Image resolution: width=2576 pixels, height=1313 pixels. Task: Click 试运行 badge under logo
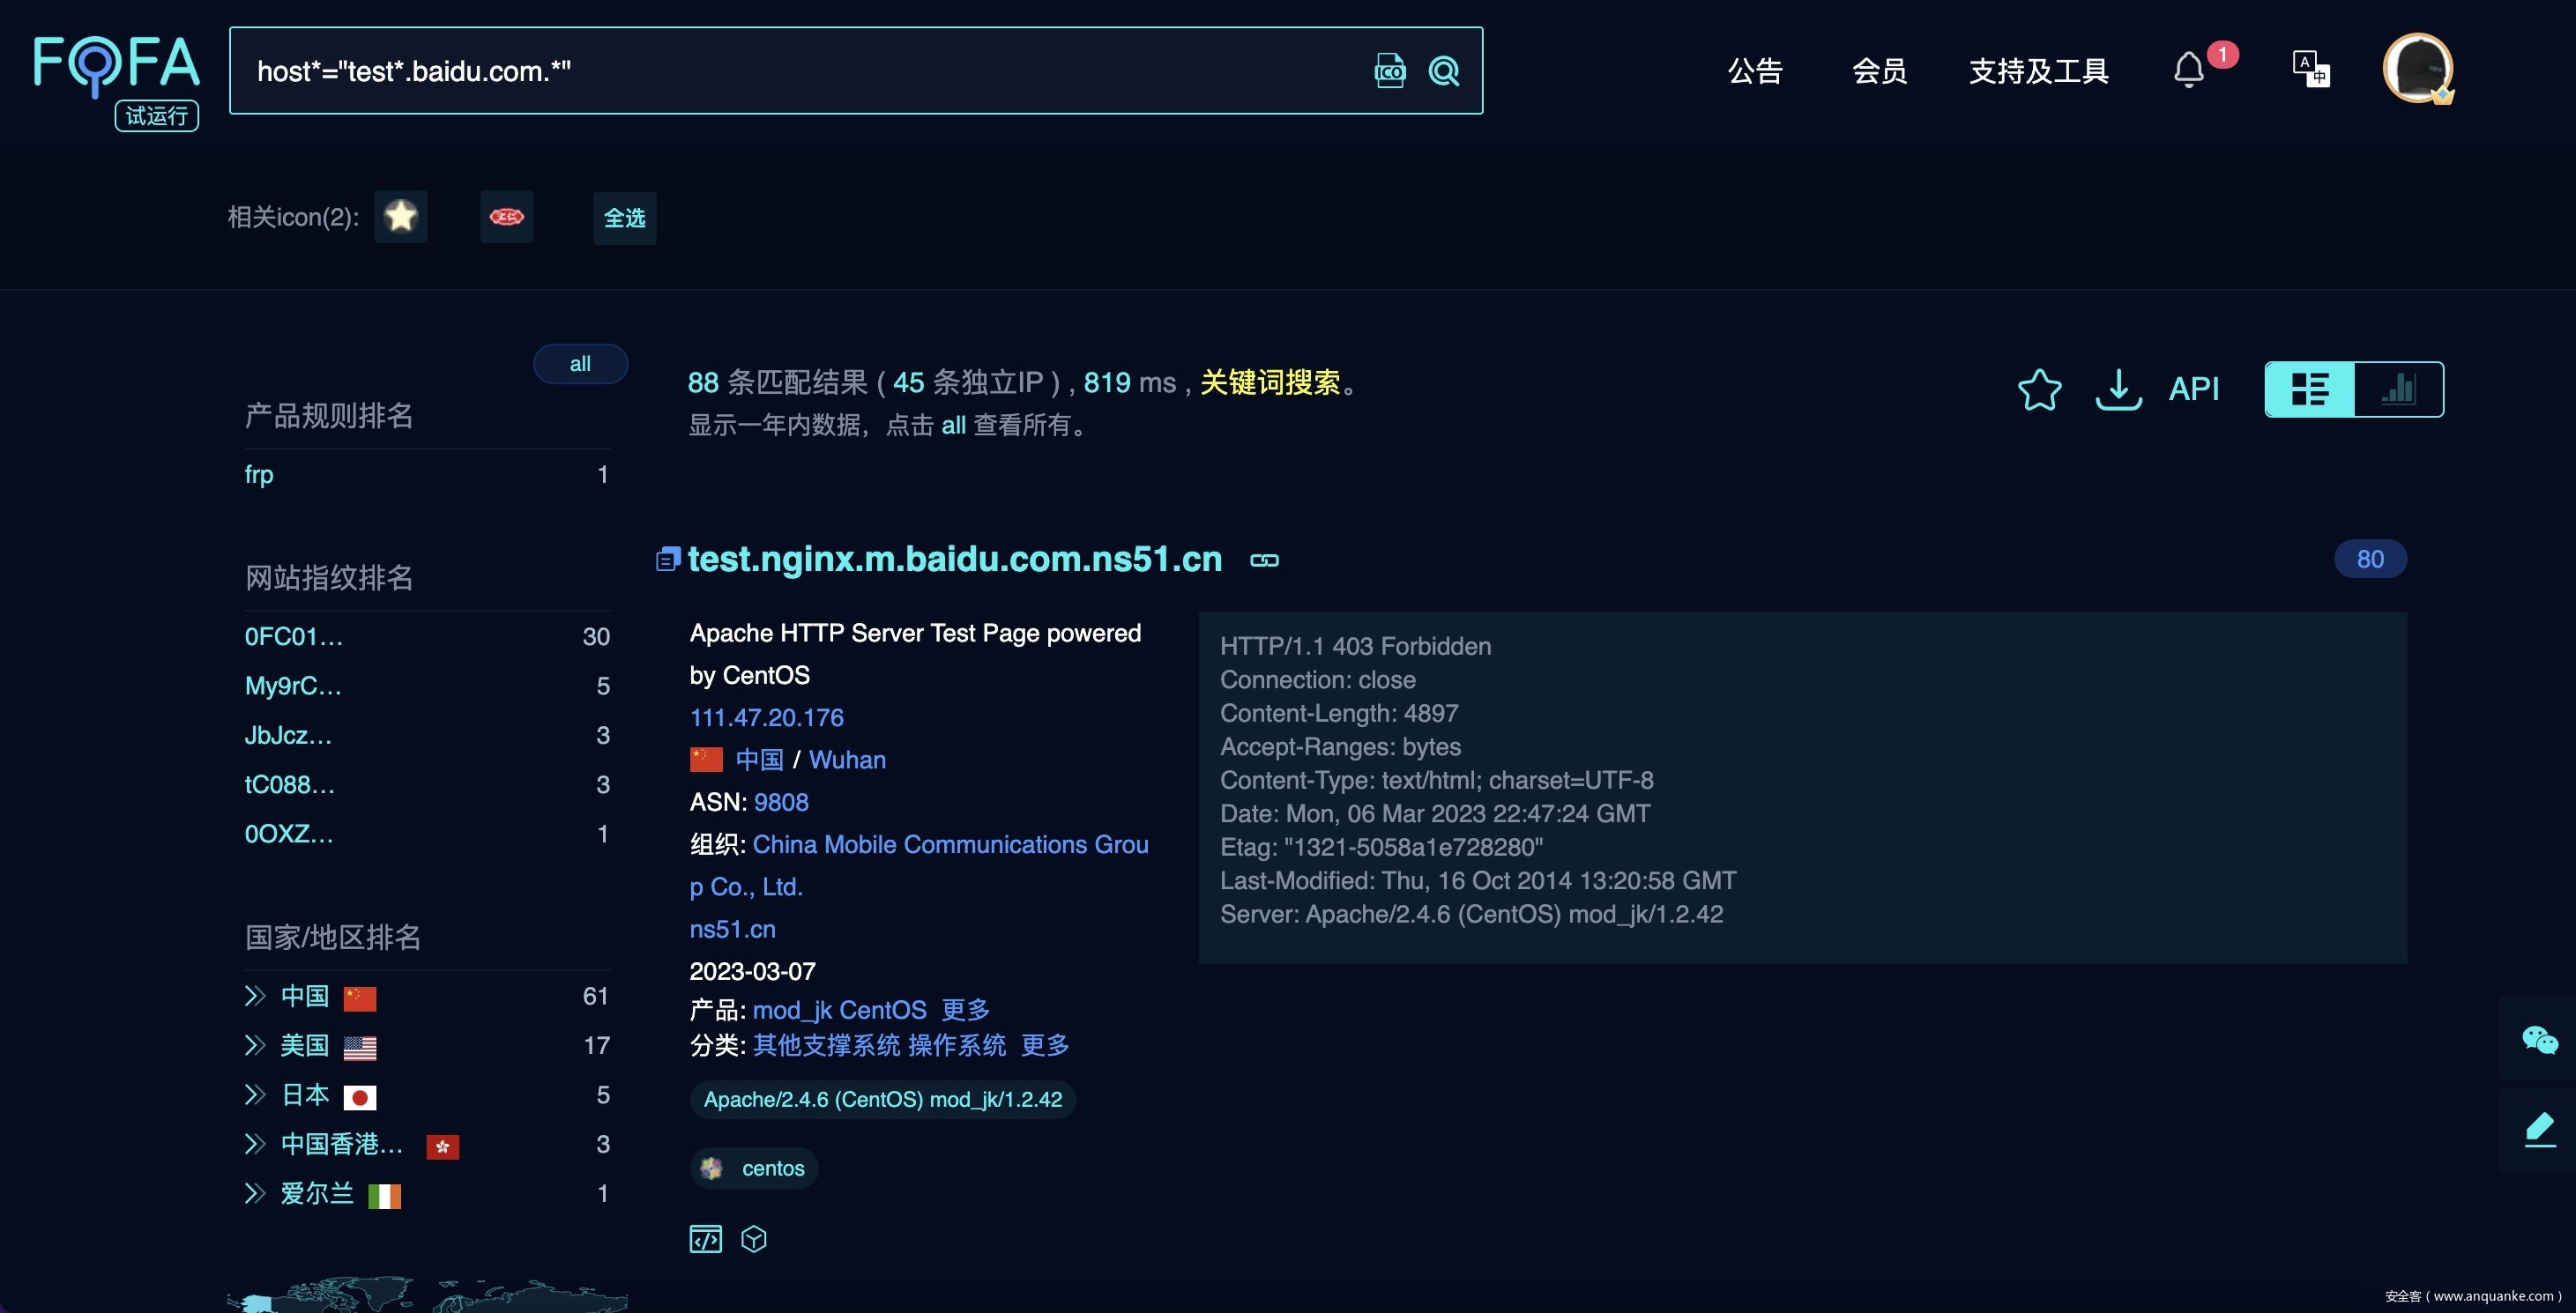click(x=157, y=116)
